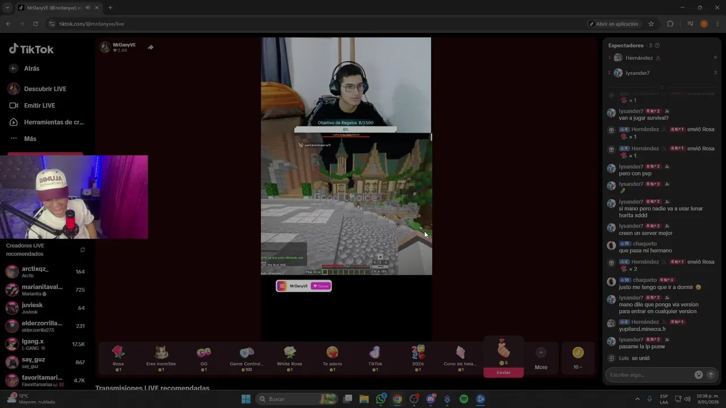Open the clock showing 10:38 p. m.

(x=707, y=399)
